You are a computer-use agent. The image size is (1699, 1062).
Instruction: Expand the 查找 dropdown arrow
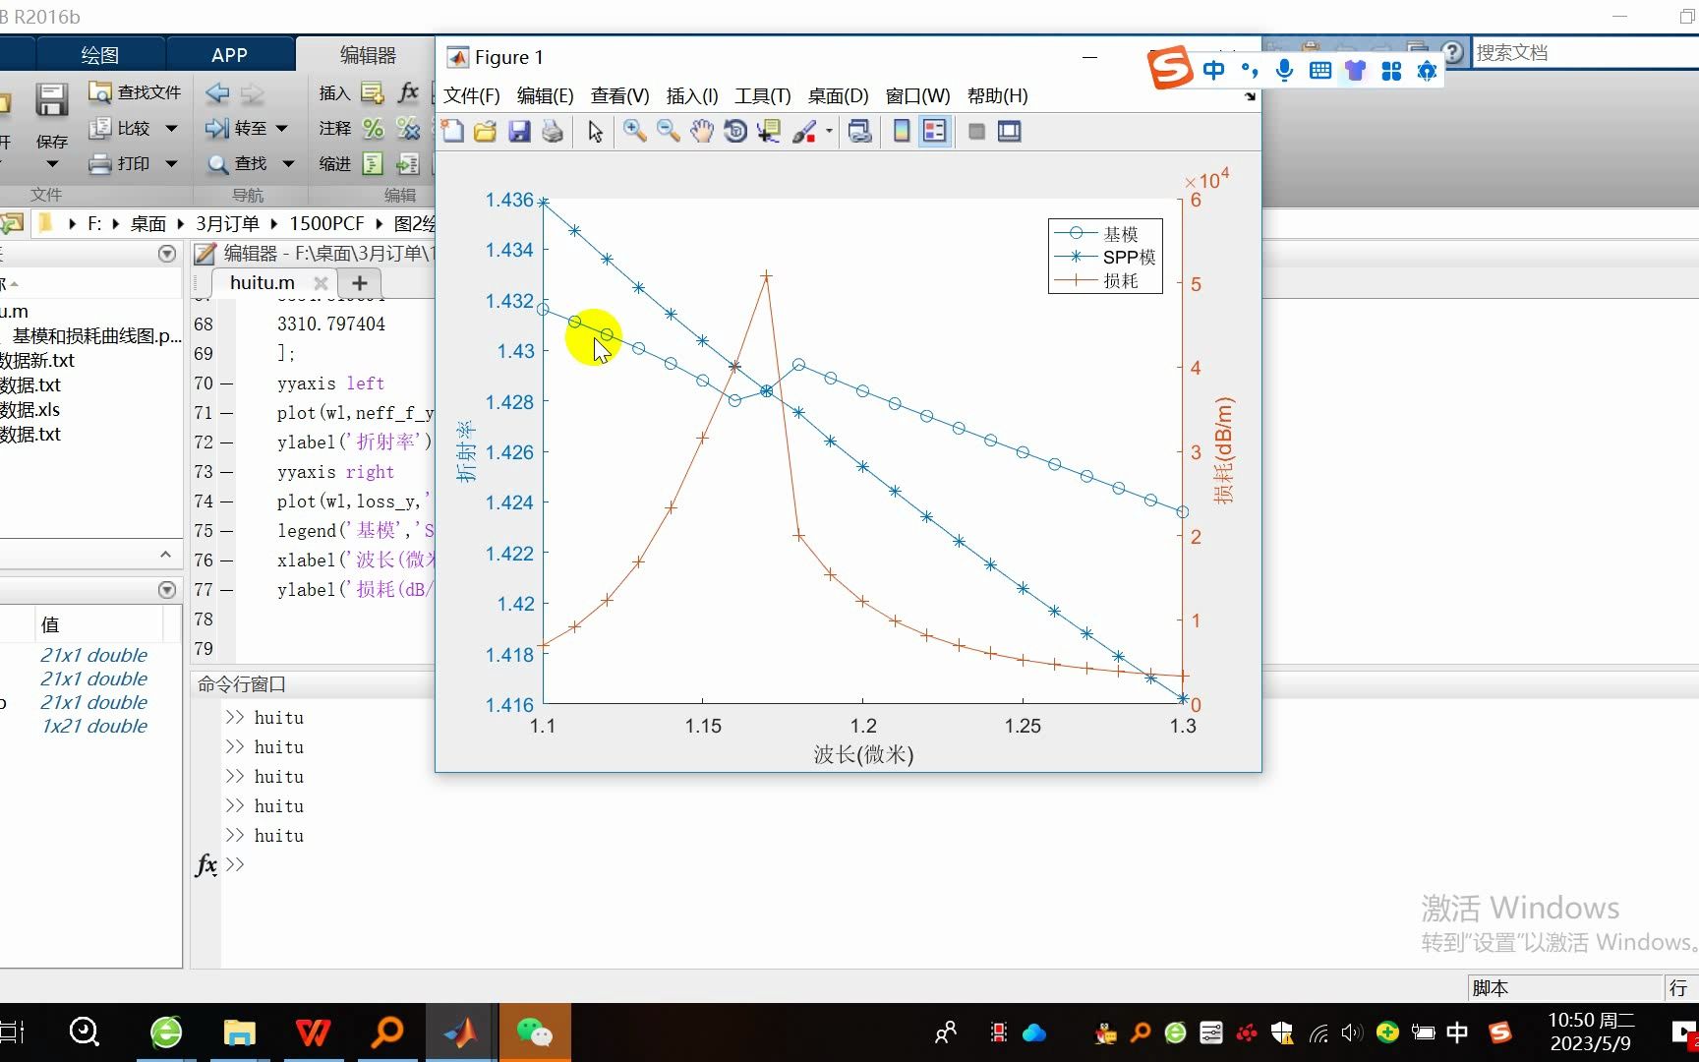[x=288, y=163]
